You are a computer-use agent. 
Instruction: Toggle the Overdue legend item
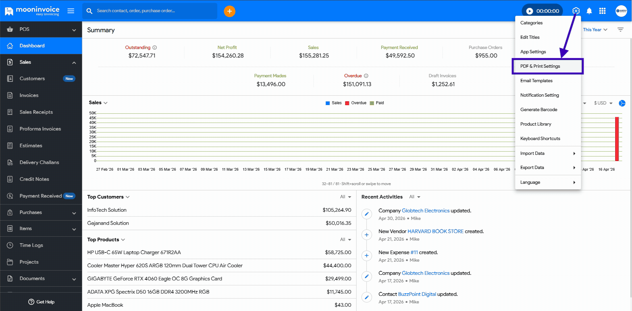click(355, 103)
